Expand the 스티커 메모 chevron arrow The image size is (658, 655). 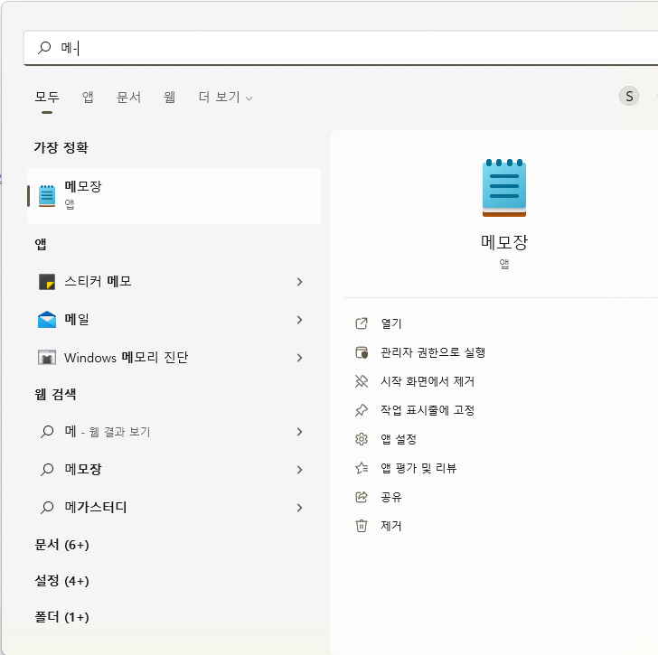click(x=299, y=282)
